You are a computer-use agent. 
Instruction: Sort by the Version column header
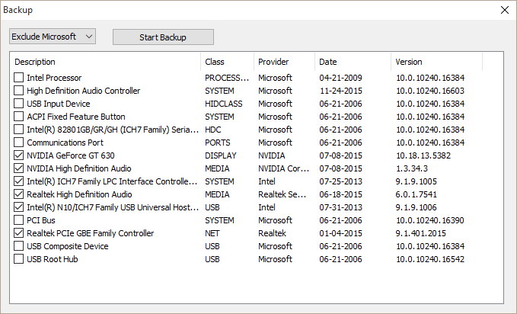(x=436, y=62)
